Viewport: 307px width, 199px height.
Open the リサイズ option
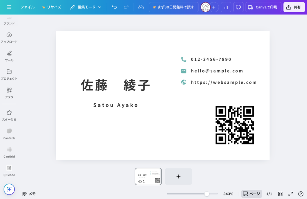coord(52,7)
